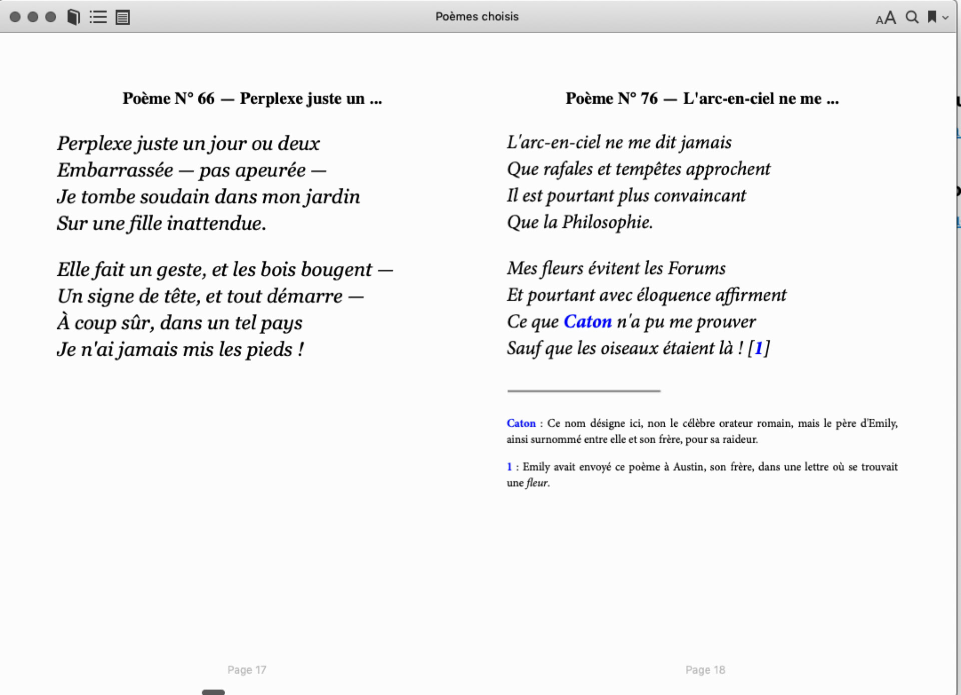Click the Poèmes choisis window title

coord(476,16)
